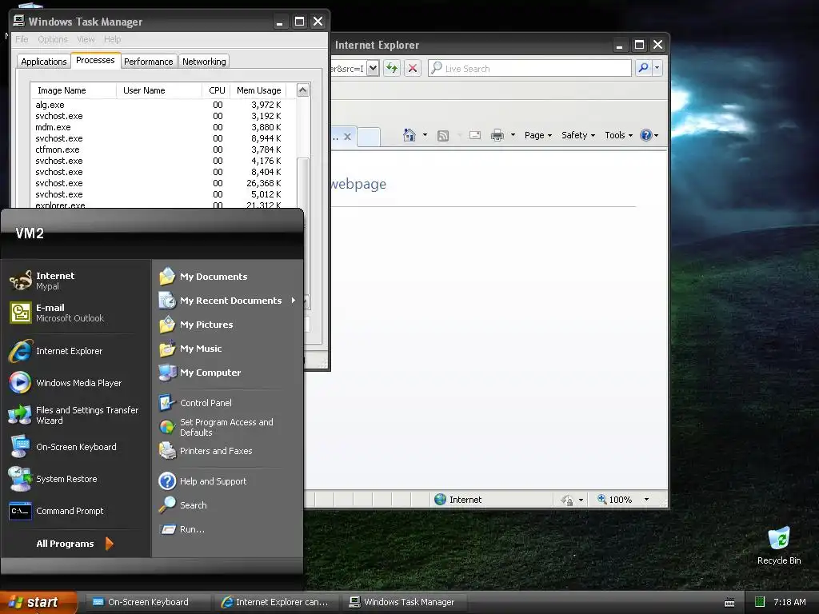The width and height of the screenshot is (819, 614).
Task: Open the address bar dropdown in Internet Explorer
Action: (x=373, y=69)
